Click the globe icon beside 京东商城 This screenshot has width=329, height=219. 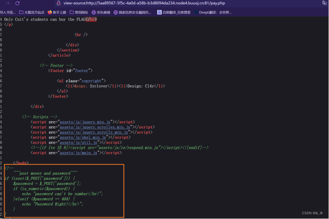click(x=94, y=12)
